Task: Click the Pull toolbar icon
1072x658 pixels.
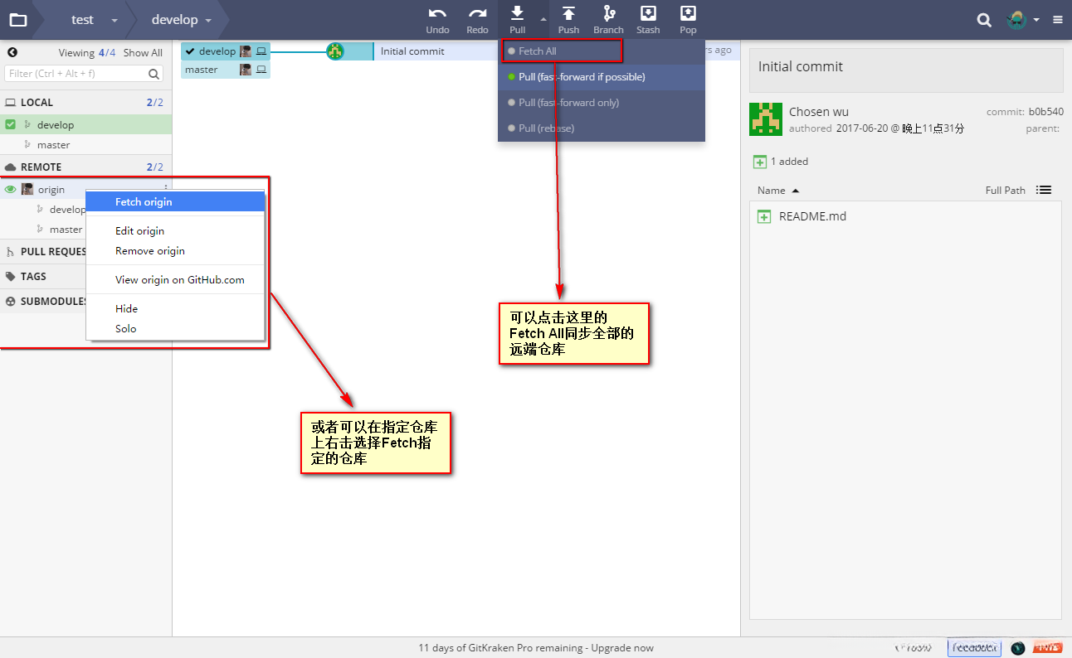Action: tap(517, 14)
